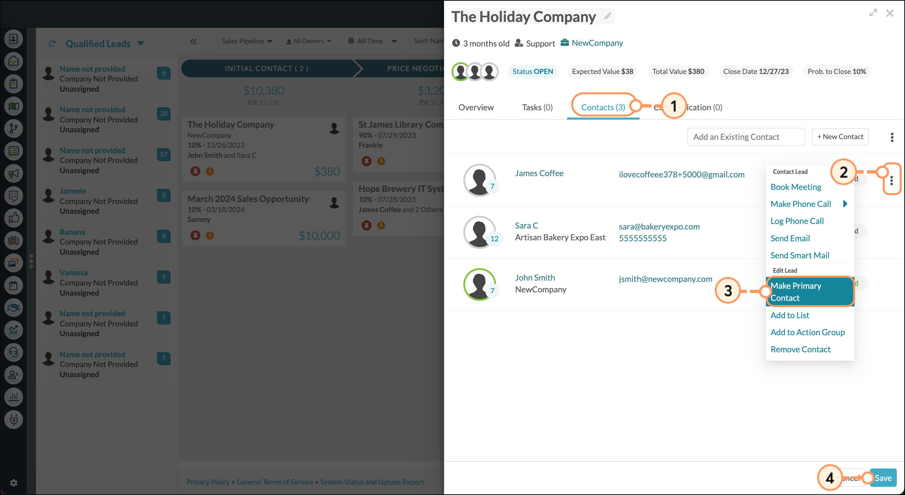Click James Coffee avatar thumbnail

click(479, 180)
